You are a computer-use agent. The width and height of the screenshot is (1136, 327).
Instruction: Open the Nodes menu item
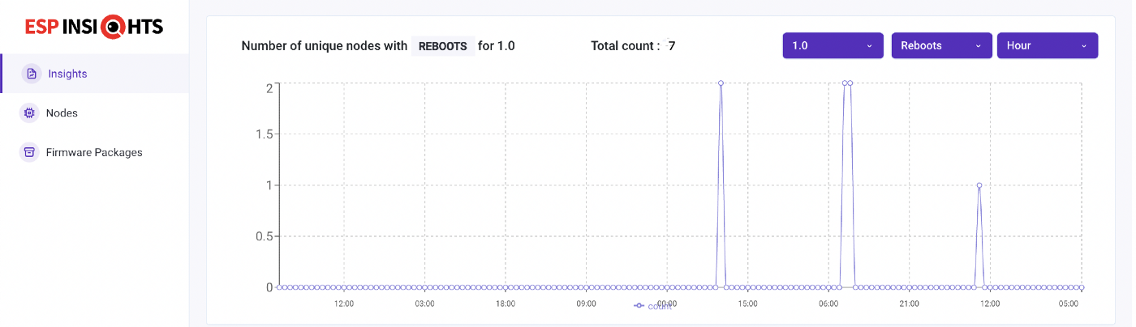click(x=62, y=113)
